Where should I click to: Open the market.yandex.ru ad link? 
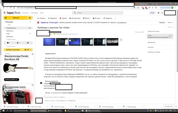(x=11, y=79)
